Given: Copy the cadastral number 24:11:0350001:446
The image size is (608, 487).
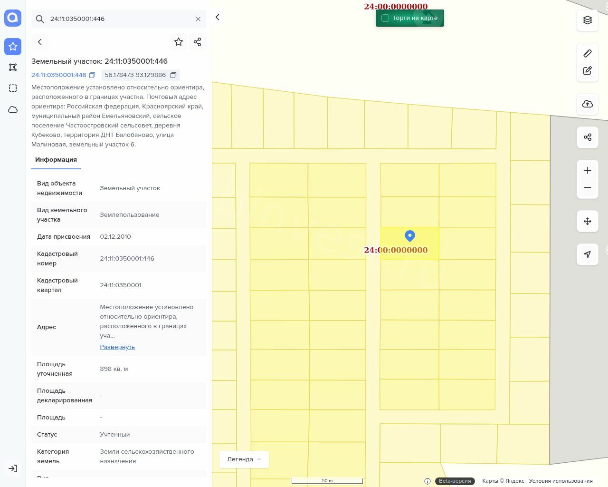Looking at the screenshot, I should coord(93,75).
